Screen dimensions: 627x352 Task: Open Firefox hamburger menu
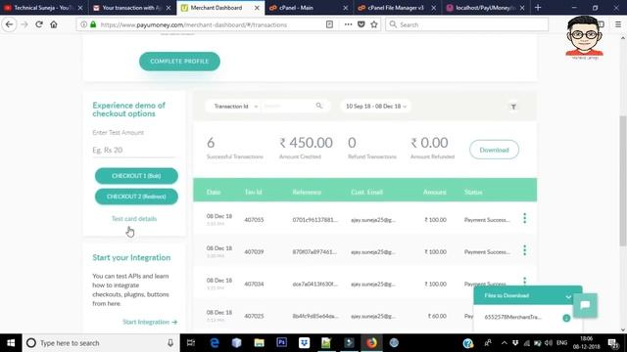(x=618, y=24)
